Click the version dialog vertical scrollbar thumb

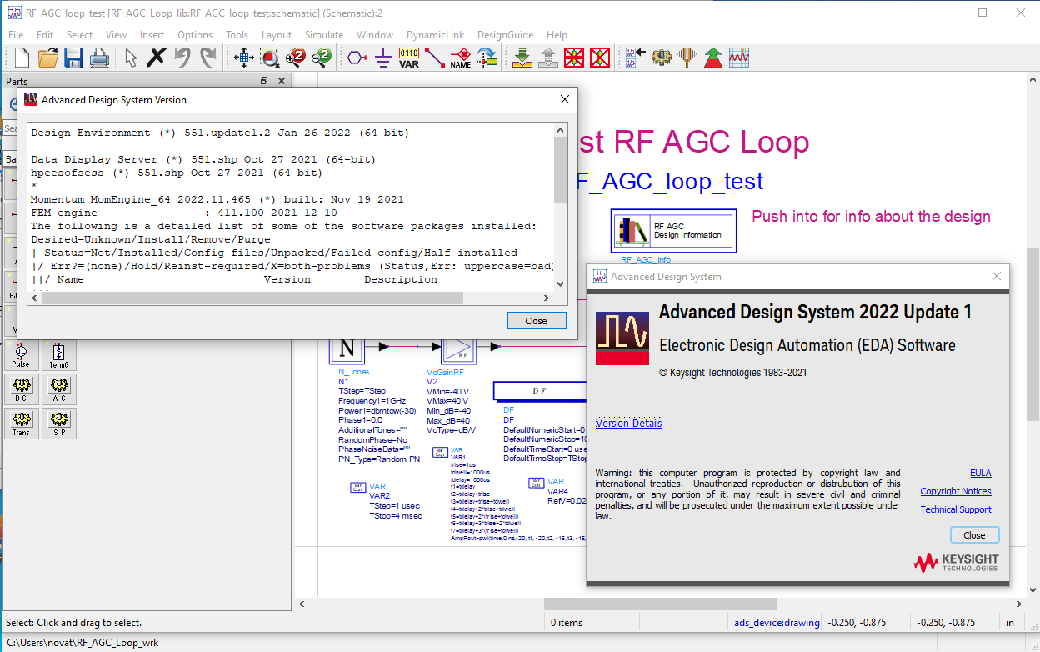point(560,169)
